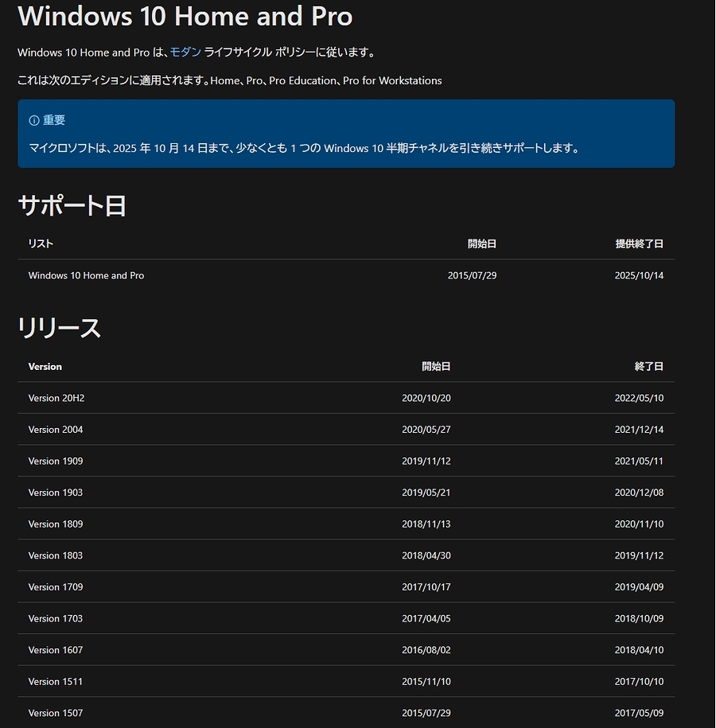Select Version 1709 end date 2019/04/09
This screenshot has height=728, width=716.
[x=639, y=587]
